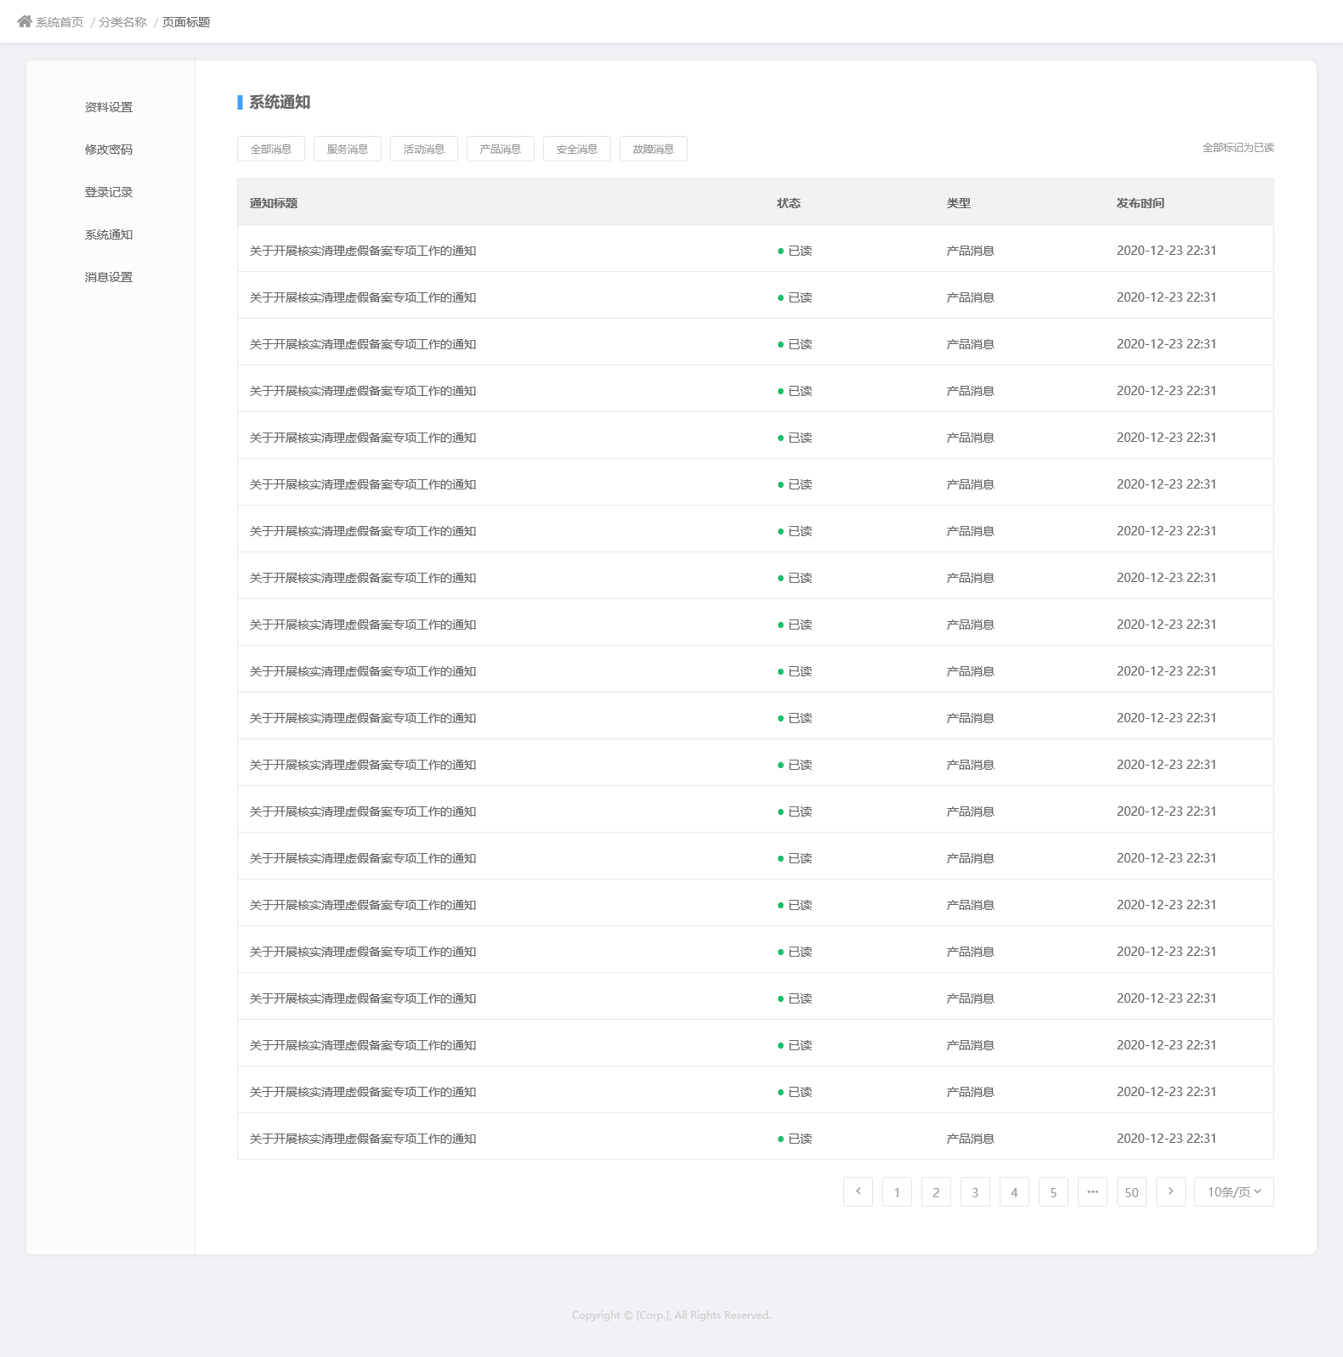Go to previous page arrow in pagination
1343x1357 pixels.
tap(858, 1191)
